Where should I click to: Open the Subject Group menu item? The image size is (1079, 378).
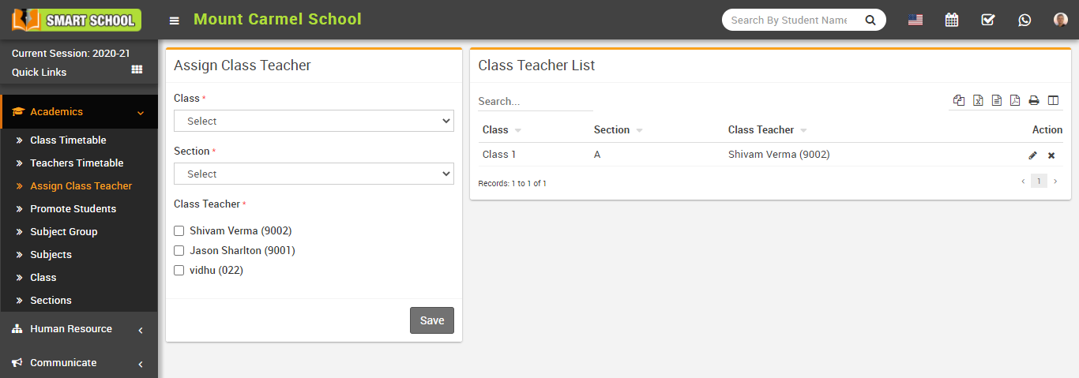pyautogui.click(x=63, y=232)
